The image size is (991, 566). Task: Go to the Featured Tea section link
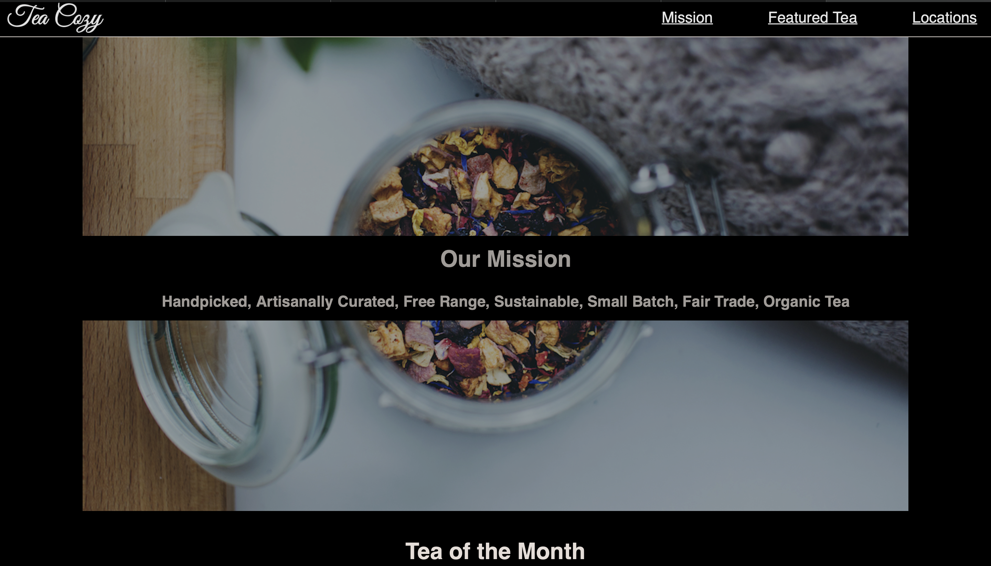click(x=812, y=18)
